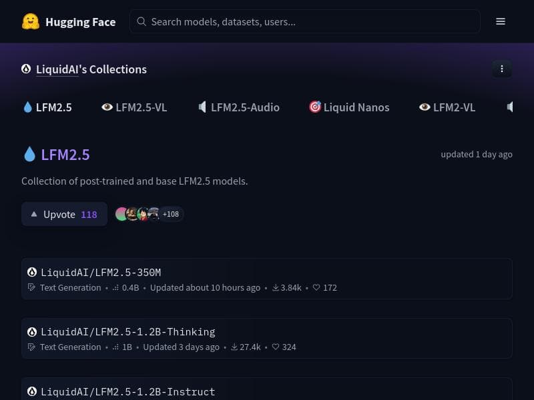Click the heart icon beside 172 likes

click(x=316, y=287)
